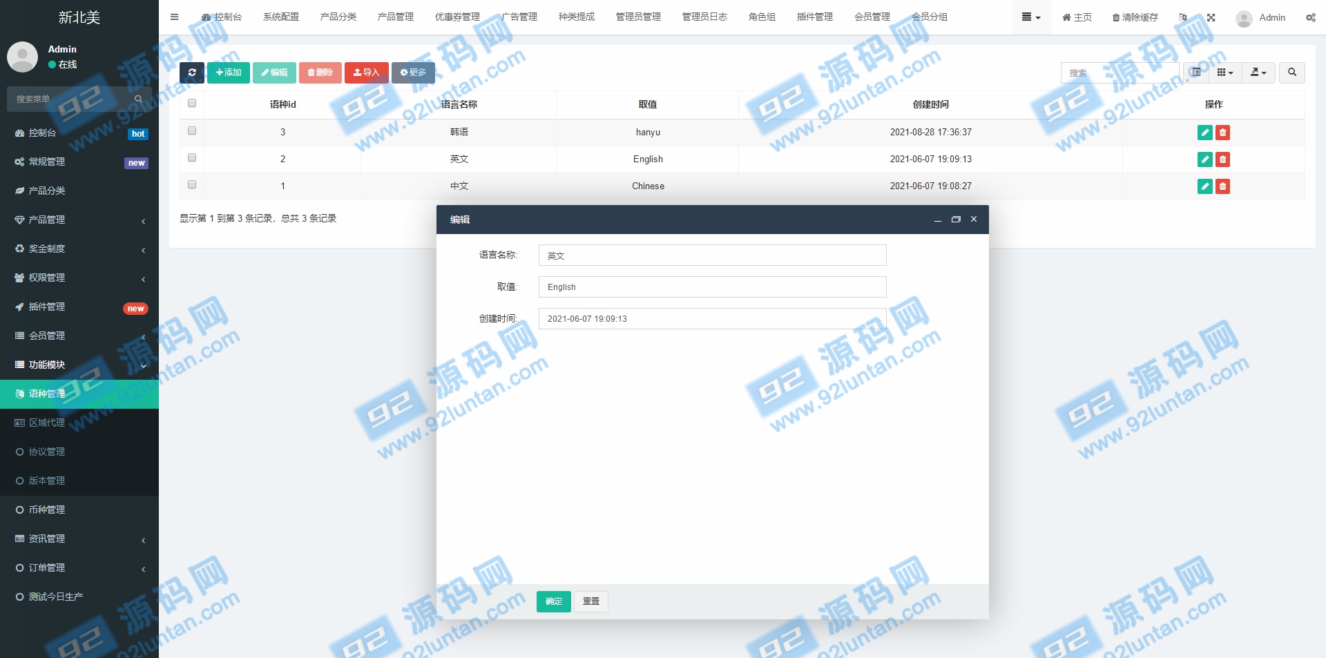Click the red delete icon for row 英文
1326x658 pixels.
pos(1223,159)
